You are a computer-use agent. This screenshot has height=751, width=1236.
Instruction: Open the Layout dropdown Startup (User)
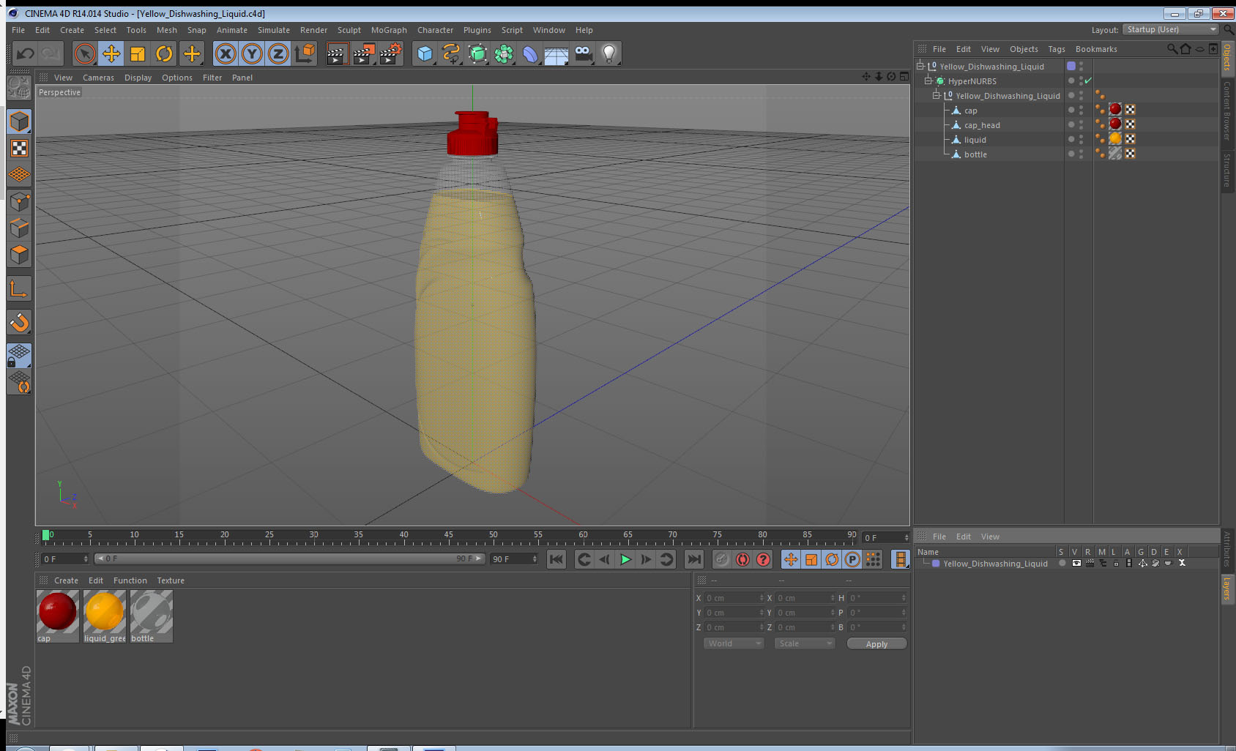point(1172,29)
